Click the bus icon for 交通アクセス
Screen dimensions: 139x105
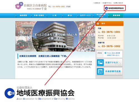coord(100,62)
